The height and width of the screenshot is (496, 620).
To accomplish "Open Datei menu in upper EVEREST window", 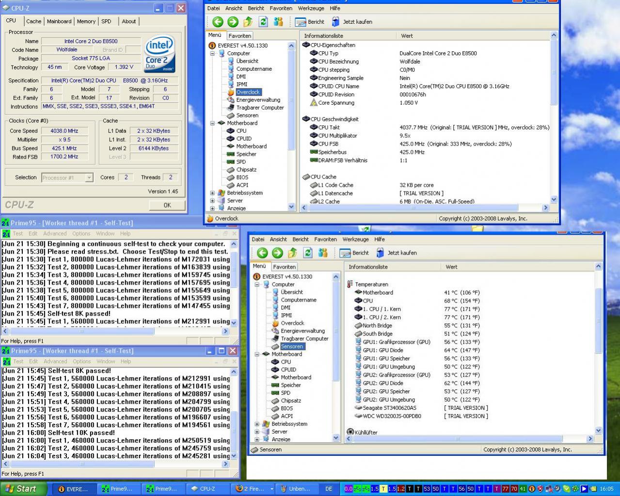I will 213,8.
